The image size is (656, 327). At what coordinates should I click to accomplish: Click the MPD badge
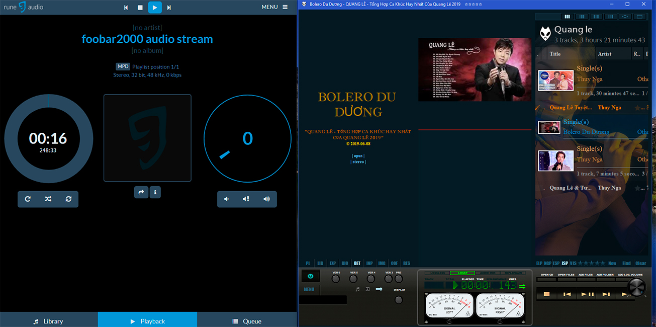click(123, 66)
